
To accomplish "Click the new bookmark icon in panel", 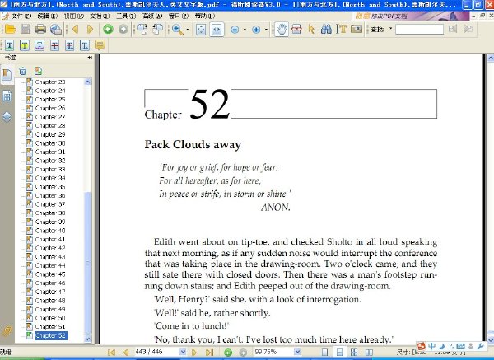I will pyautogui.click(x=38, y=71).
